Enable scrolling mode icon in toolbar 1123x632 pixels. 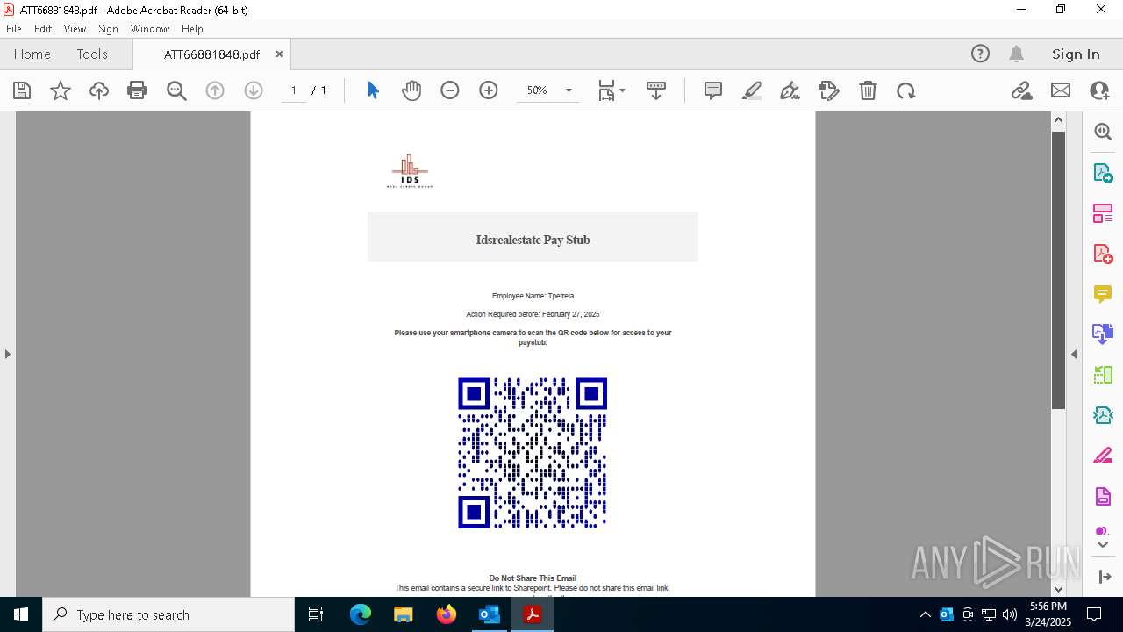coord(656,90)
